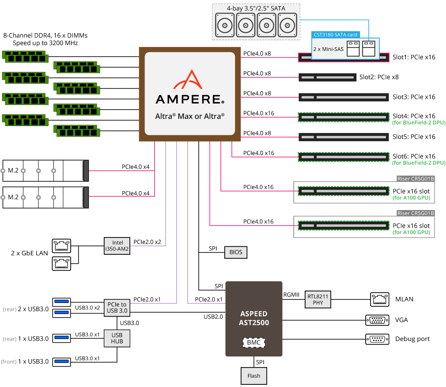Viewport: 446px width, 387px height.
Task: Select the USB HUB block
Action: click(x=117, y=338)
